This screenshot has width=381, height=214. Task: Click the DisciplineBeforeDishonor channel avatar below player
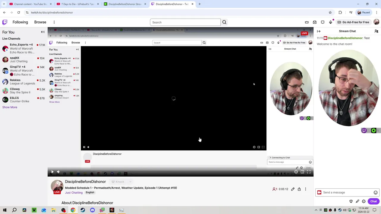(x=57, y=186)
